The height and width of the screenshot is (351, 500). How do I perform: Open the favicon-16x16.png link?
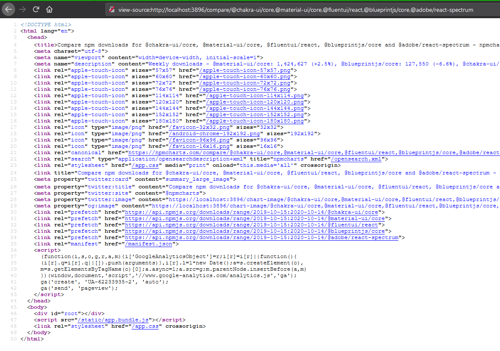pos(199,147)
